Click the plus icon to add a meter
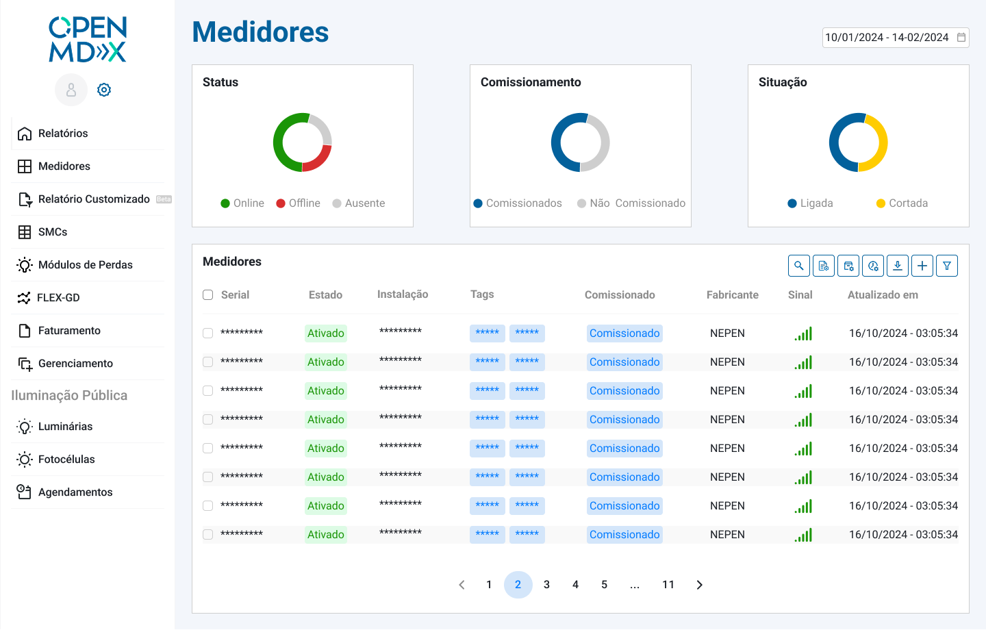The width and height of the screenshot is (986, 630). 922,266
